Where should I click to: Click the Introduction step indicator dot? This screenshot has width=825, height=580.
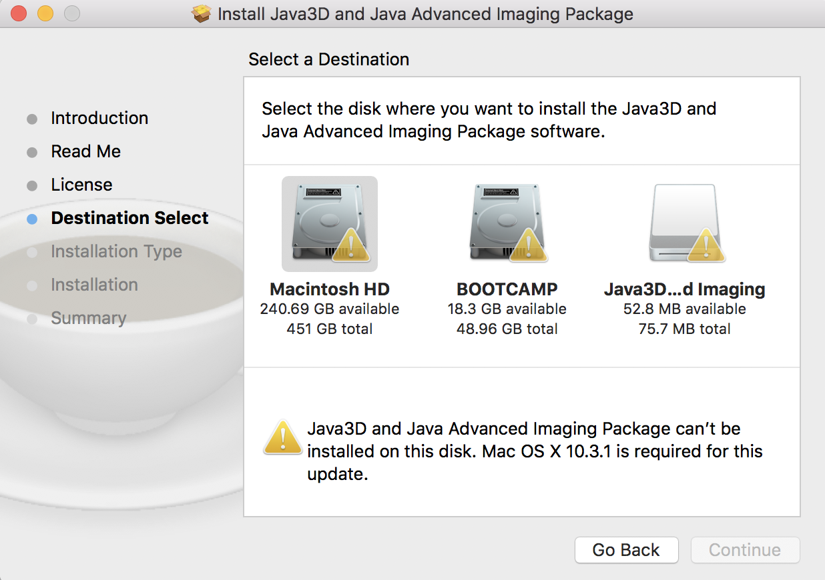(32, 119)
